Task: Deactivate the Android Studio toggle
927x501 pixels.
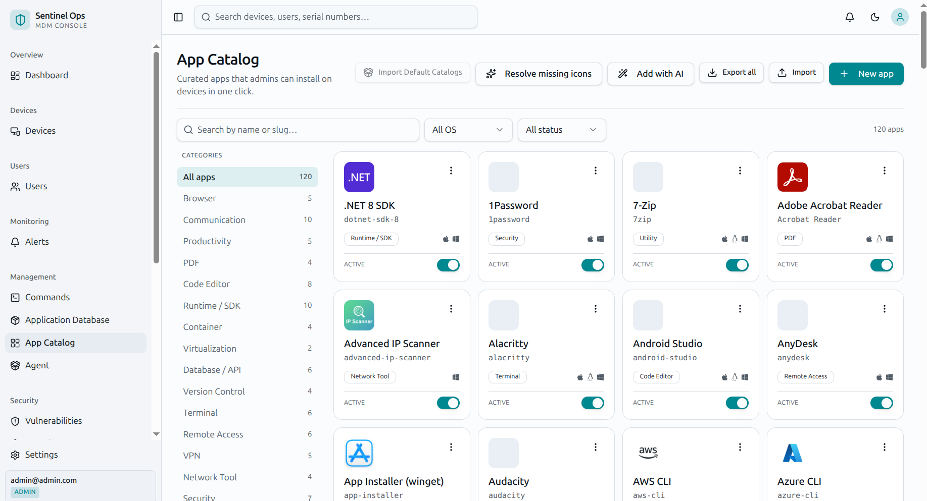Action: coord(737,403)
